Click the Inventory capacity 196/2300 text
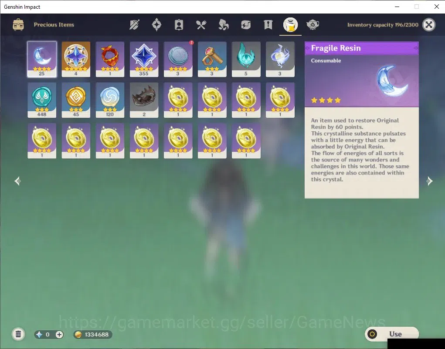This screenshot has width=445, height=349. tap(383, 25)
